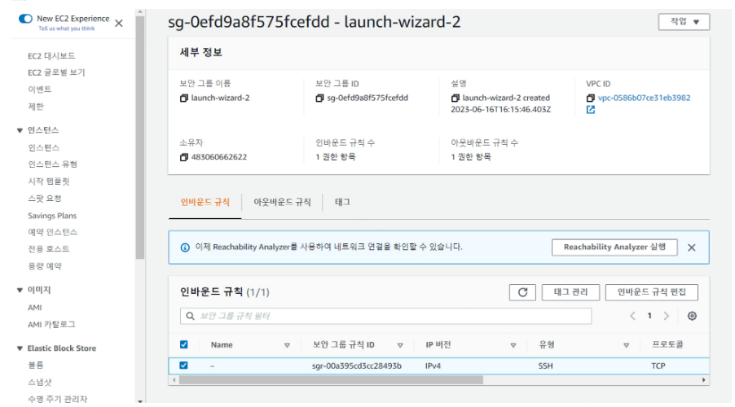This screenshot has height=407, width=735.
Task: Sort by the Name column arrow
Action: tap(287, 346)
